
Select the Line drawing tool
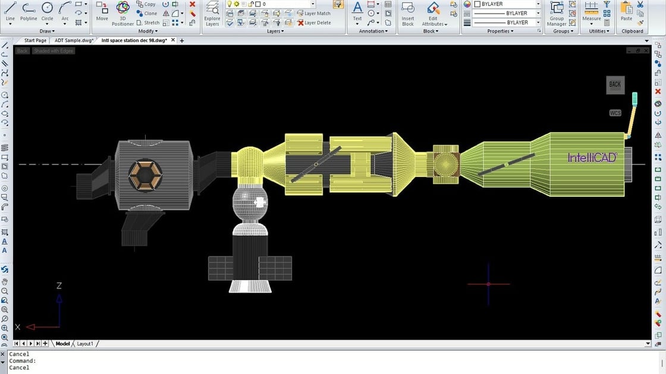coord(10,10)
